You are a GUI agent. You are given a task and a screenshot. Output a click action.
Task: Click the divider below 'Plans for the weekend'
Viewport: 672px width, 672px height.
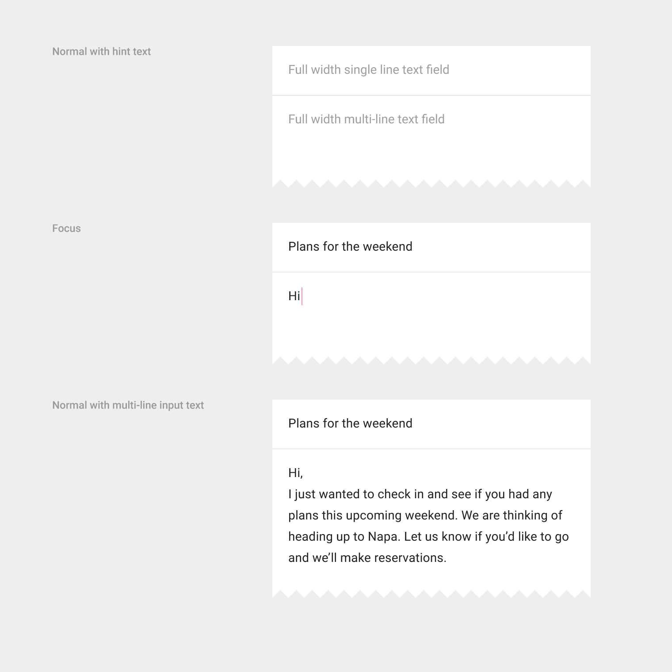[x=431, y=272]
